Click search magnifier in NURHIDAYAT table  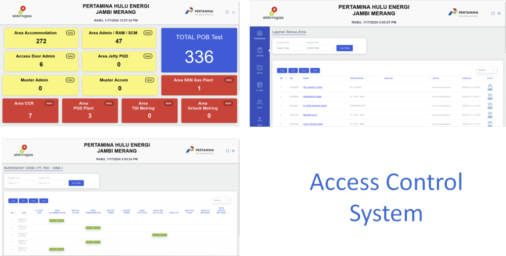[228, 200]
